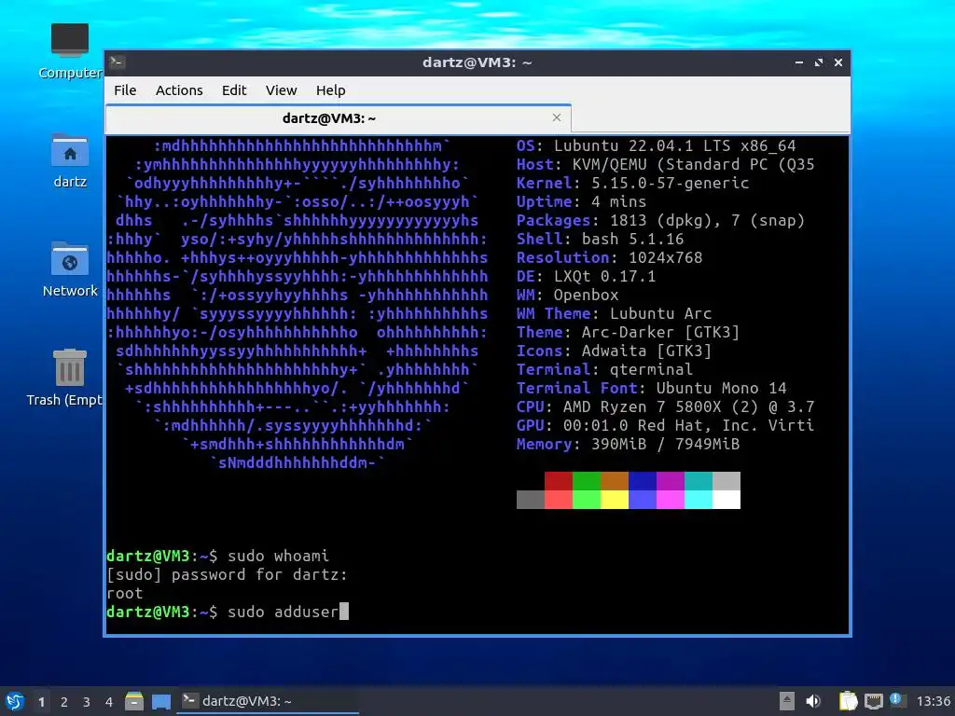Close the dartz@VM3 terminal tab

556,117
